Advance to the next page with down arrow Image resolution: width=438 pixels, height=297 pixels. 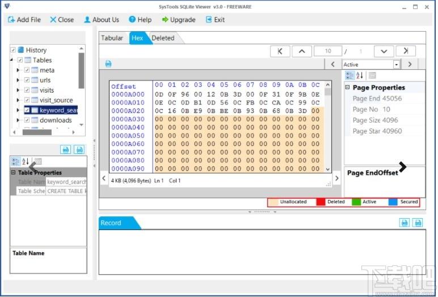[384, 51]
